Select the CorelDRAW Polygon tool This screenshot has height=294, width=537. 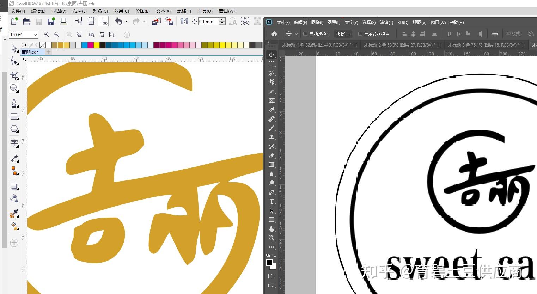point(14,129)
